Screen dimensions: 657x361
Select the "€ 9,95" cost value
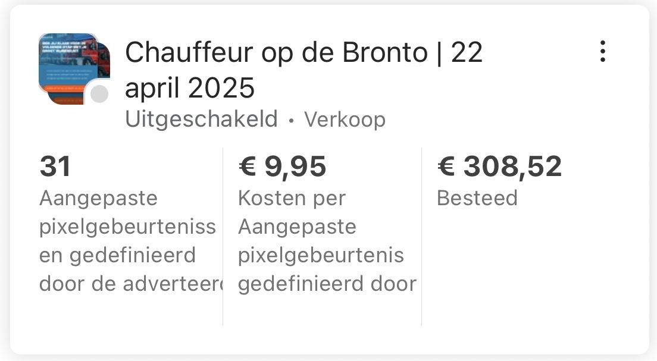tap(282, 167)
